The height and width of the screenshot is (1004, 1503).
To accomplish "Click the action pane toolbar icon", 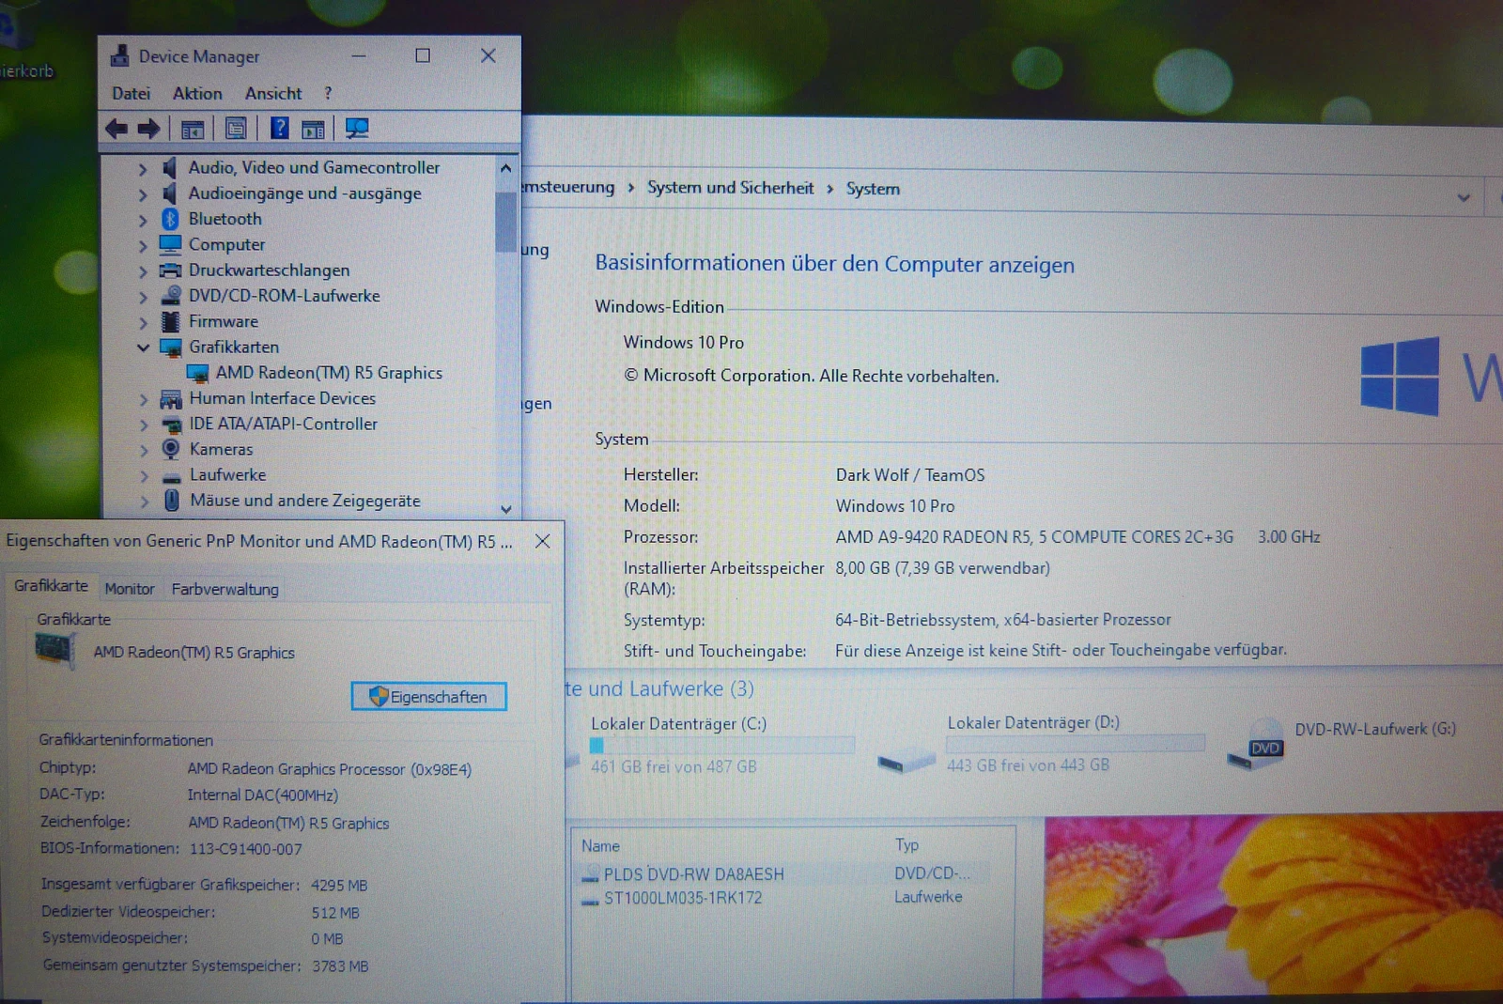I will (313, 130).
